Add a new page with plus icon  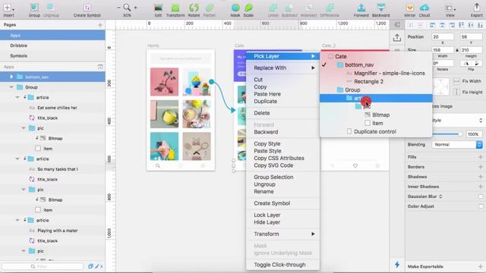coord(100,25)
